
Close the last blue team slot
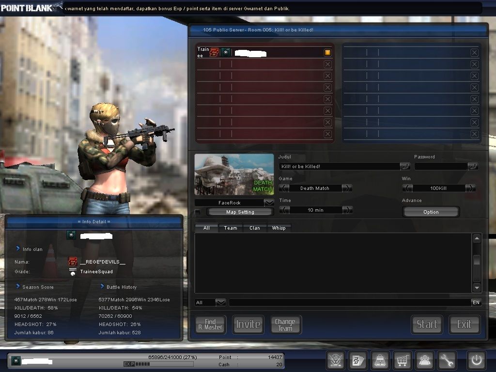click(474, 134)
